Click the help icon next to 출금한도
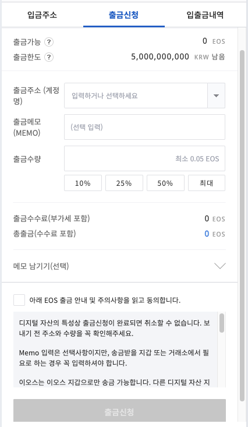Viewport: 248px width, 427px height. [x=49, y=57]
